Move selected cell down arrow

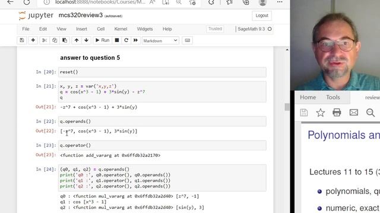point(86,40)
